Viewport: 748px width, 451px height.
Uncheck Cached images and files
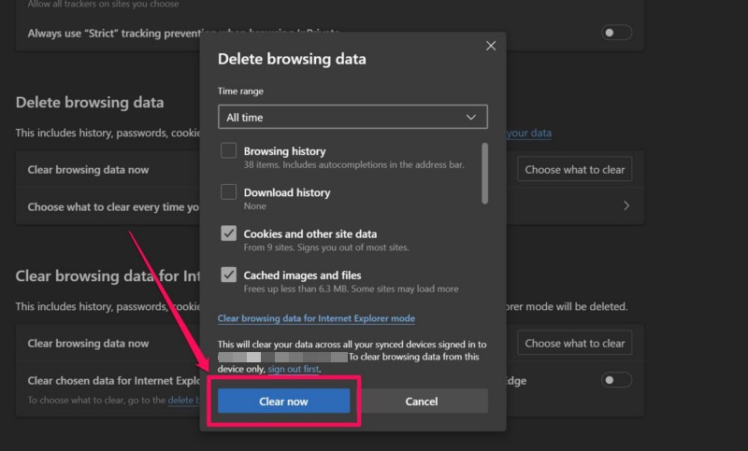[228, 275]
